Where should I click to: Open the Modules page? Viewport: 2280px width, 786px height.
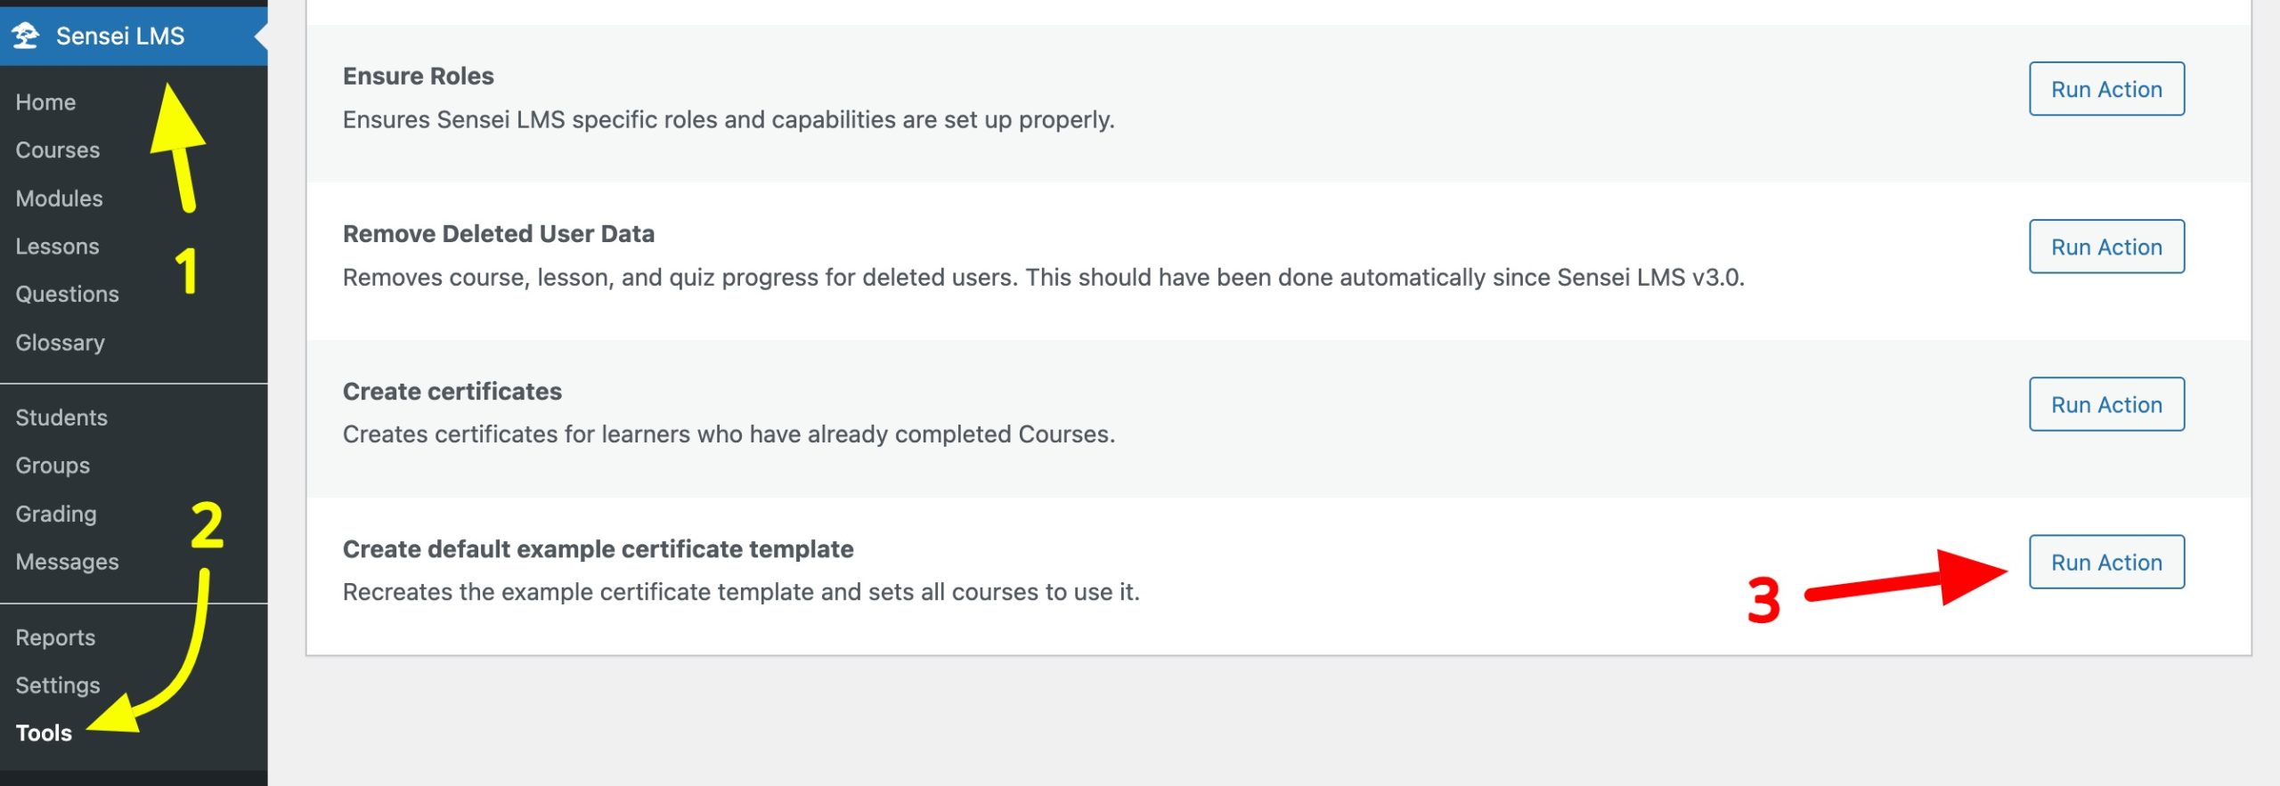point(59,199)
